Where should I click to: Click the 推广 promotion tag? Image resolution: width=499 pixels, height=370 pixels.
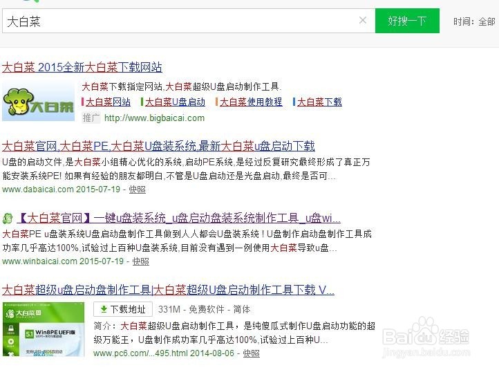point(91,118)
